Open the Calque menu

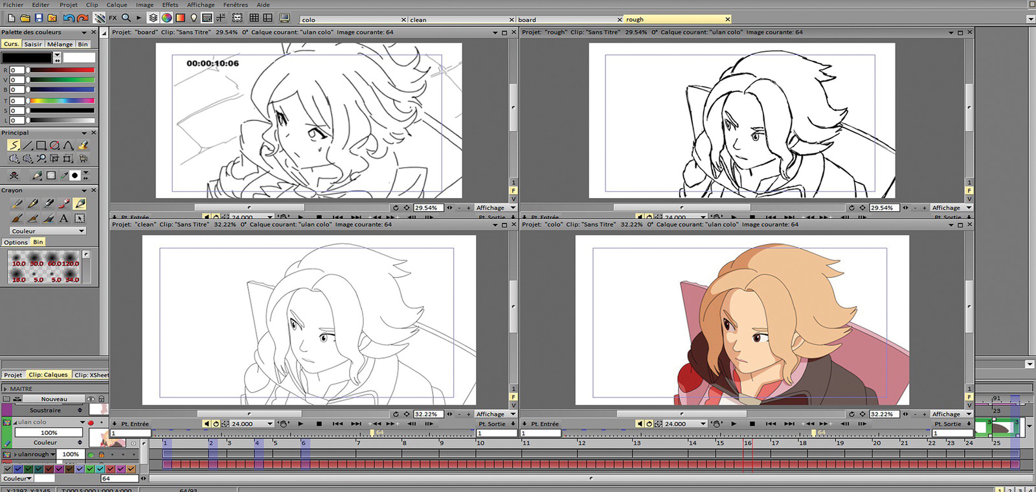117,5
